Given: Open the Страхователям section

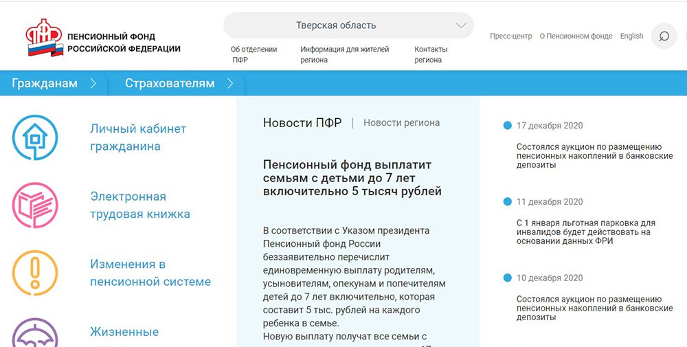Looking at the screenshot, I should tap(170, 83).
